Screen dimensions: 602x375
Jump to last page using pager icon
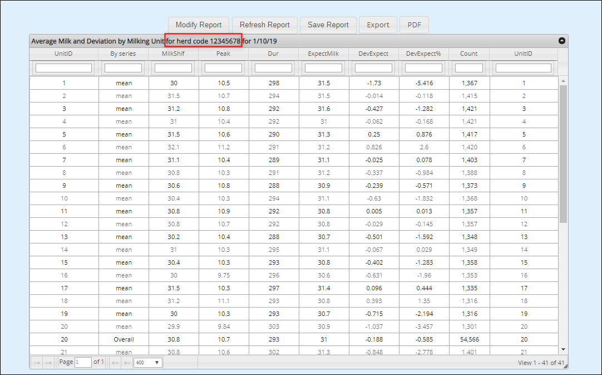[x=126, y=362]
